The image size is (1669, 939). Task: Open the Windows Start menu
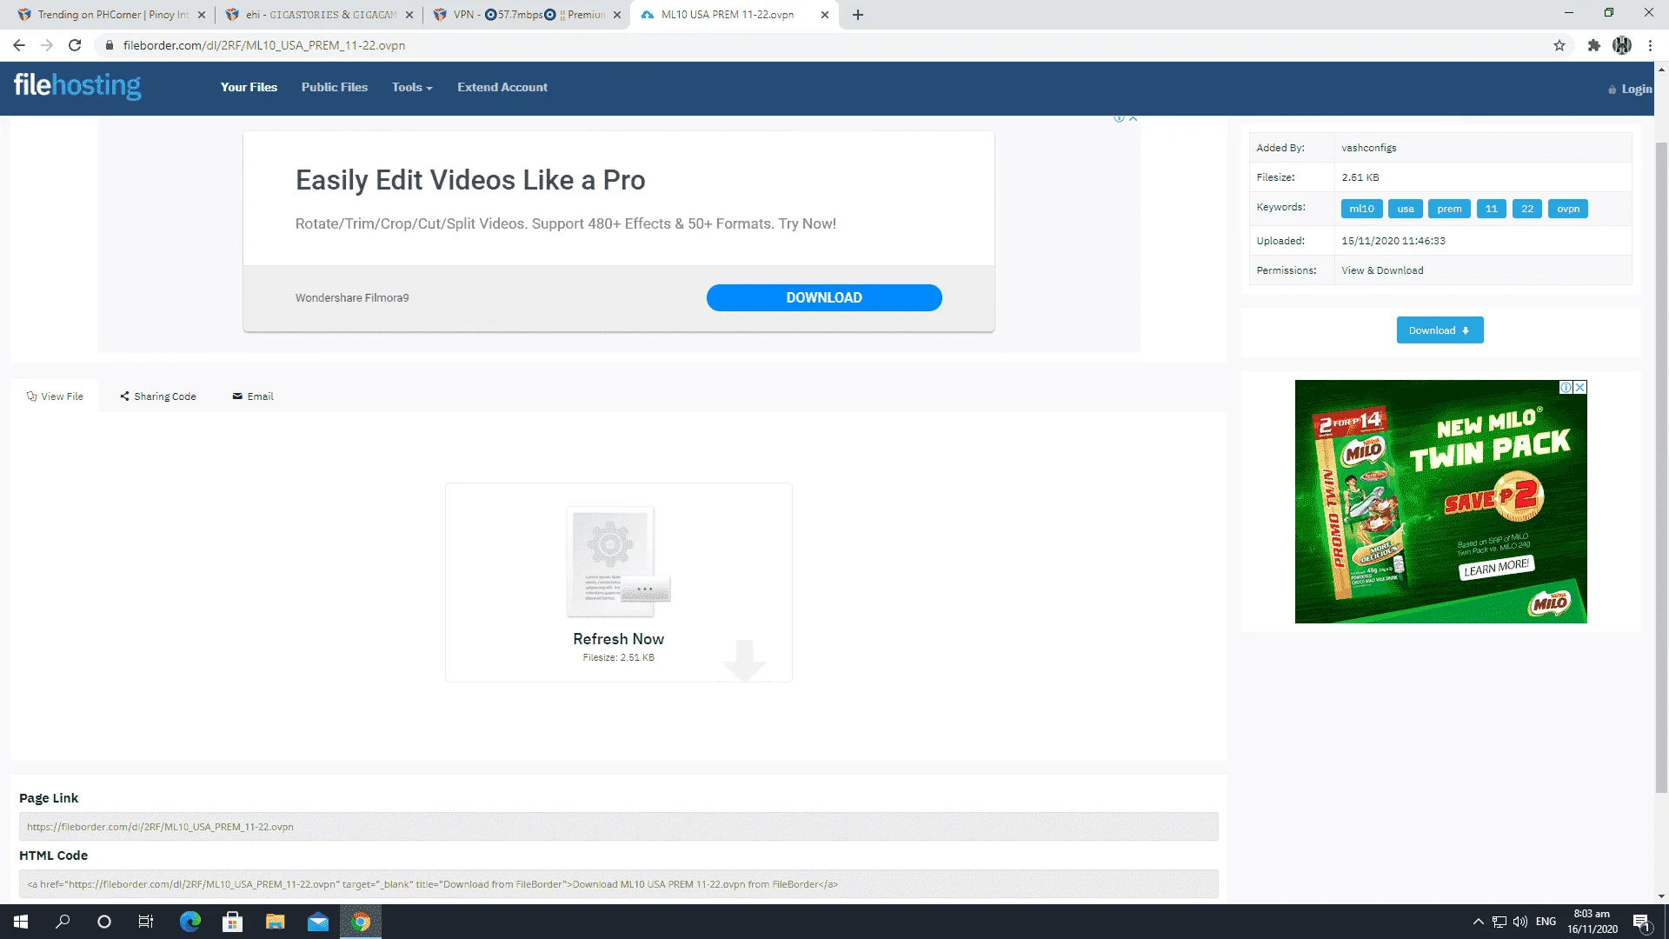coord(21,922)
